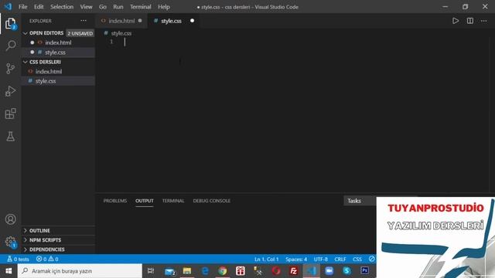This screenshot has height=278, width=495.
Task: Open the Run menu
Action: pos(118,7)
